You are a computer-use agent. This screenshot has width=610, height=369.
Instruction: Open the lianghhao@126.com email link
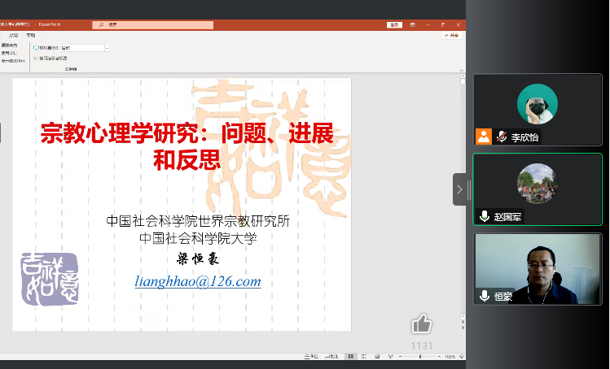(198, 282)
